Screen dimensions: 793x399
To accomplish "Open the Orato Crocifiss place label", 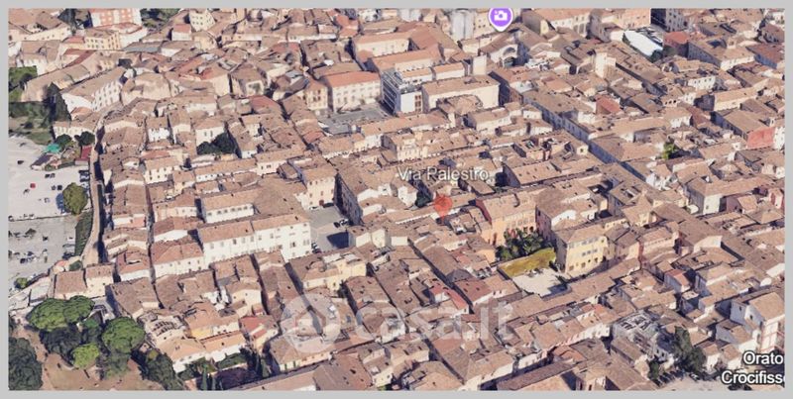I will point(751,367).
